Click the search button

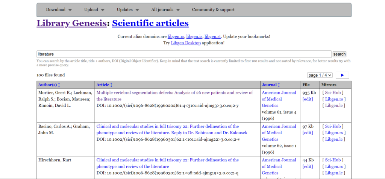pyautogui.click(x=340, y=54)
